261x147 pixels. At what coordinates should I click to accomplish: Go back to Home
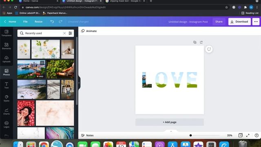click(x=10, y=22)
